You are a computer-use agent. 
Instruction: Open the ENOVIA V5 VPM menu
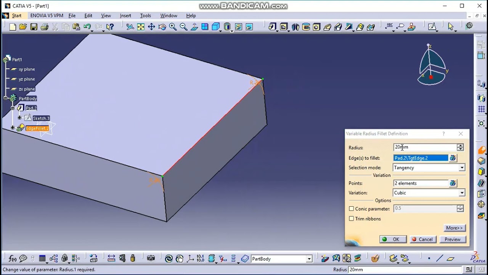(x=47, y=16)
